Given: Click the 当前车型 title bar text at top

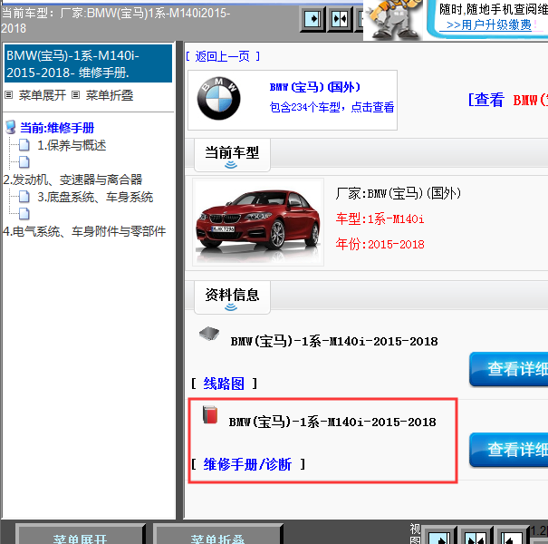Looking at the screenshot, I should tap(115, 20).
